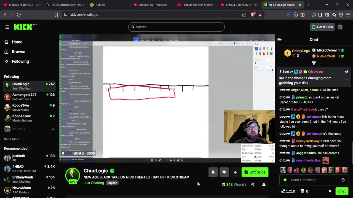Open the music note playlist icon
This screenshot has width=353, height=198.
click(x=314, y=15)
